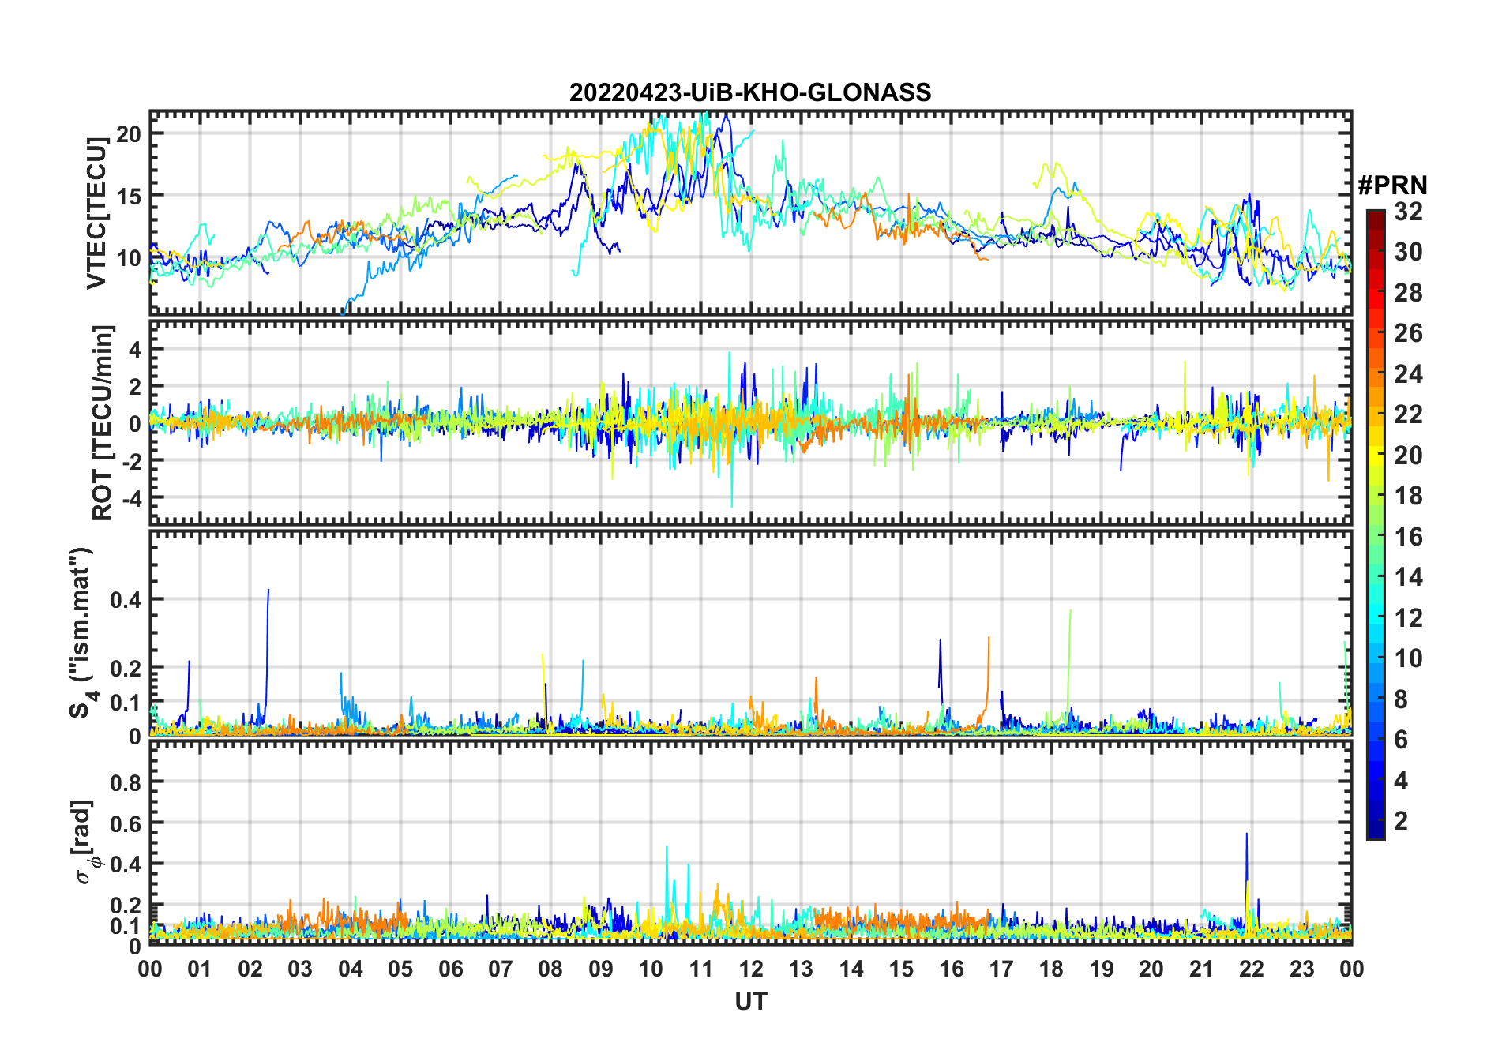
Task: Select the ROT [TECU/min] y-axis label
Action: [x=103, y=423]
